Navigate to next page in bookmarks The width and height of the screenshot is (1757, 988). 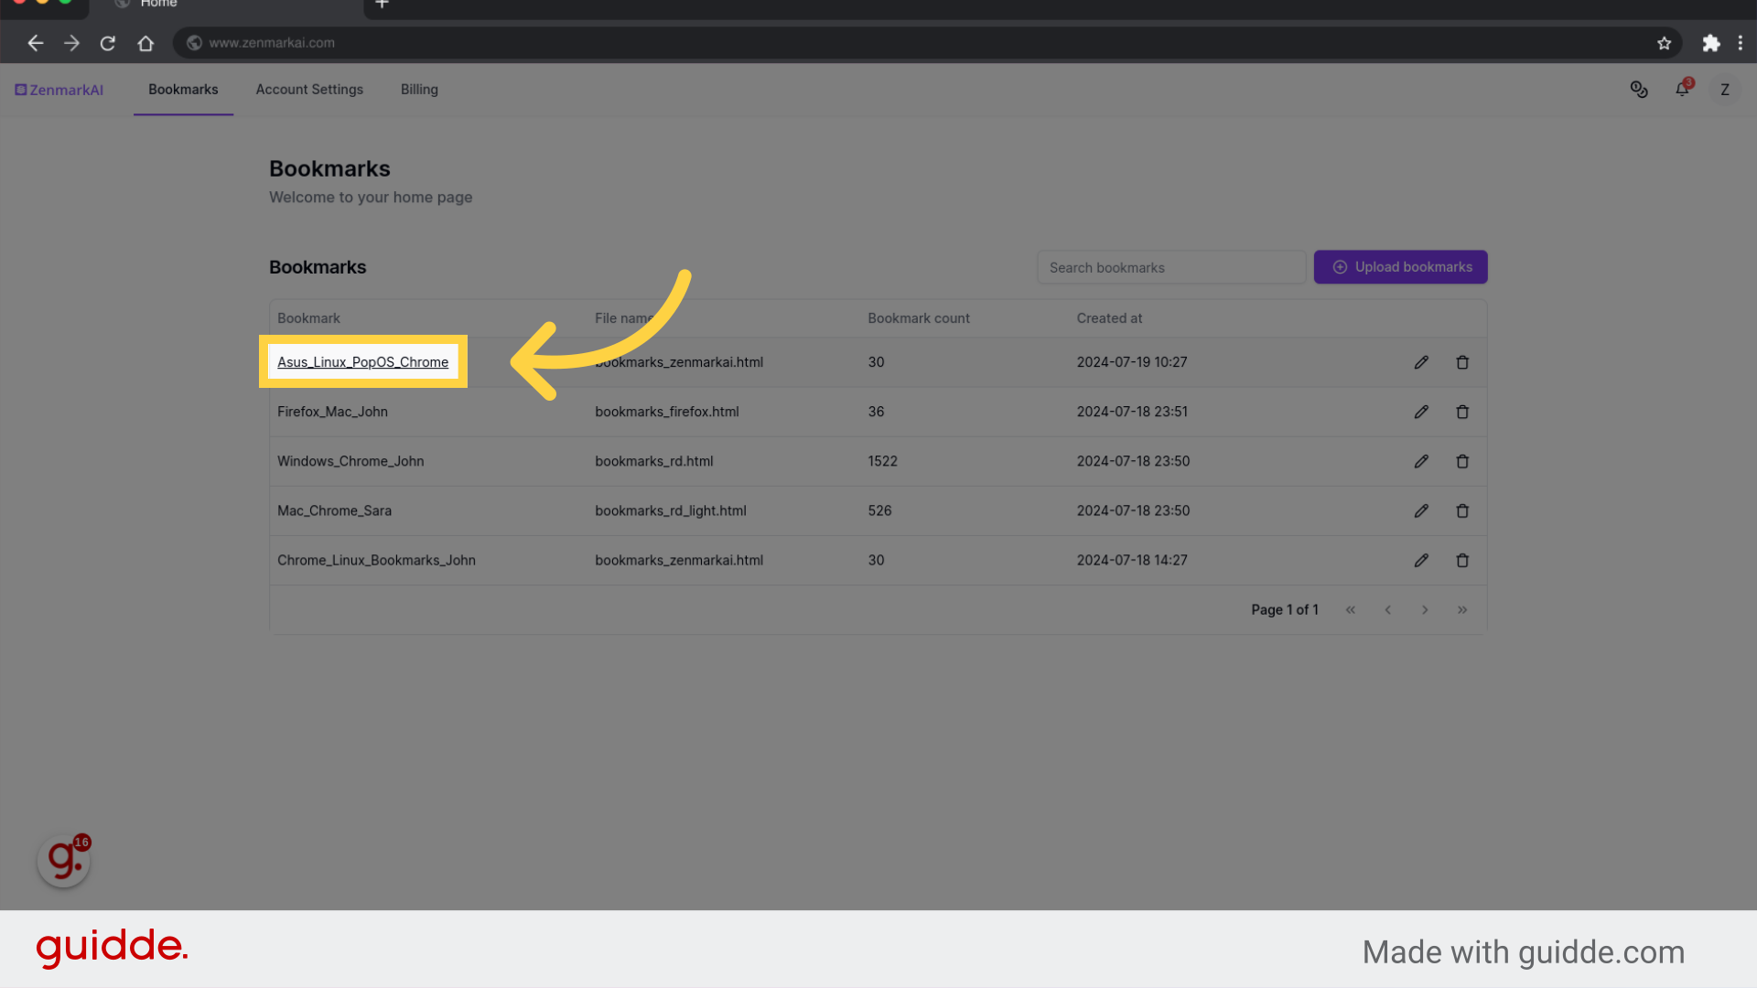pyautogui.click(x=1425, y=609)
